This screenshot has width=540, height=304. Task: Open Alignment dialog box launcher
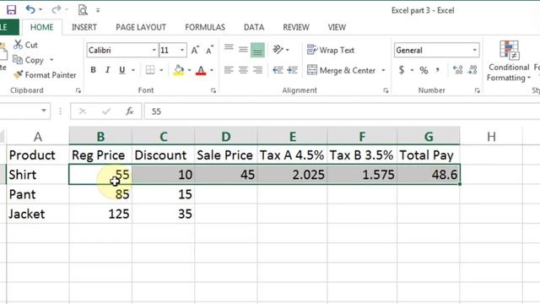point(386,90)
